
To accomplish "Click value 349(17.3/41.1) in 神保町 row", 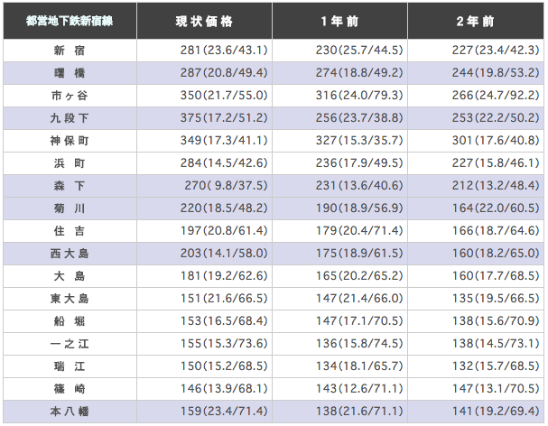I will click(224, 141).
